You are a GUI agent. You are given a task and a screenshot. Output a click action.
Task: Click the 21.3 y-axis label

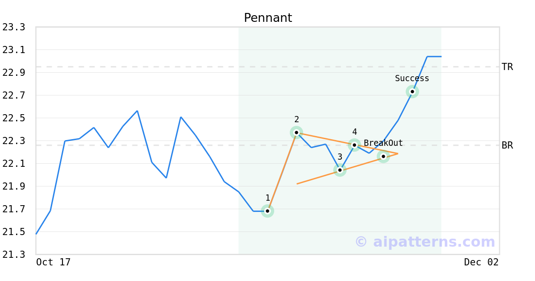tap(13, 254)
